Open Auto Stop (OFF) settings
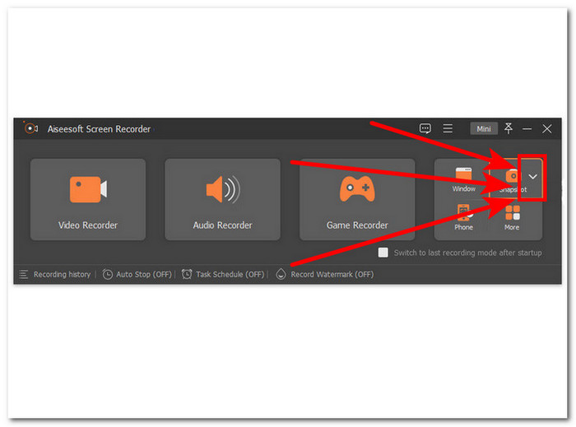The height and width of the screenshot is (427, 576). (137, 274)
